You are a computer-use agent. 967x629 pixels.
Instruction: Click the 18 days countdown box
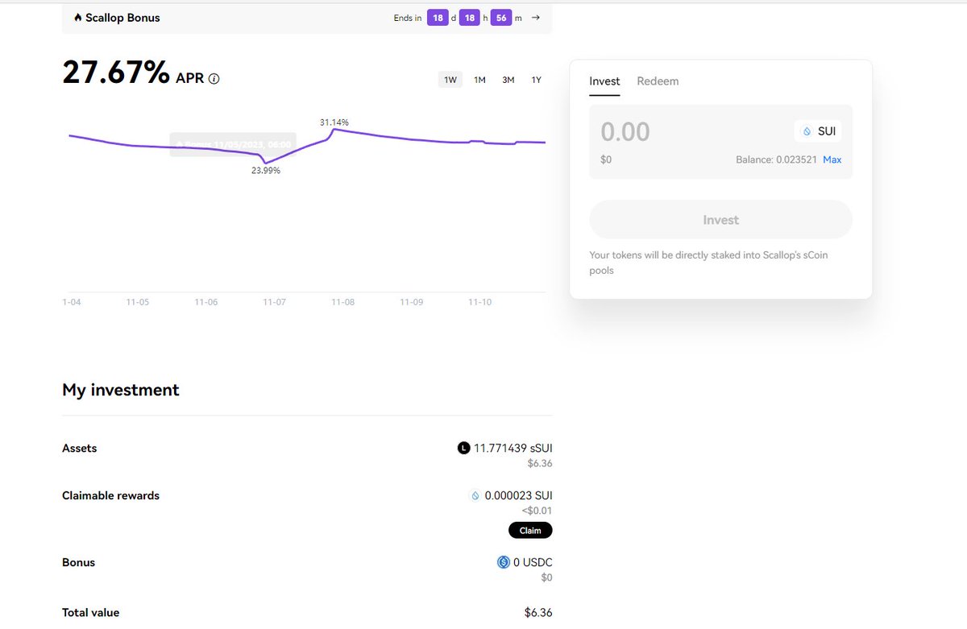(x=438, y=18)
